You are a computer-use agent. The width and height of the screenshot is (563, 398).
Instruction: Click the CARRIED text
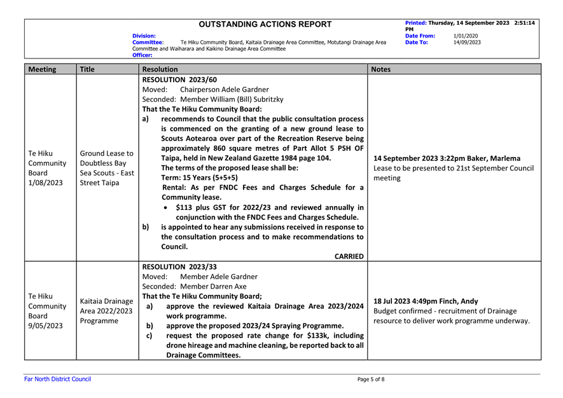(349, 256)
